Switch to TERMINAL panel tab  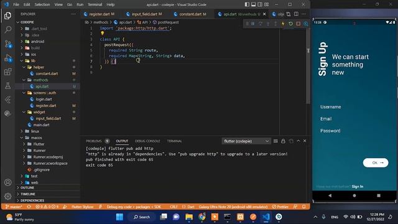click(x=174, y=141)
